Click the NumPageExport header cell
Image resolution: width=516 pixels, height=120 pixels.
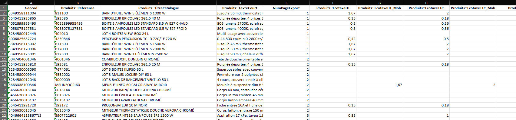[286, 8]
